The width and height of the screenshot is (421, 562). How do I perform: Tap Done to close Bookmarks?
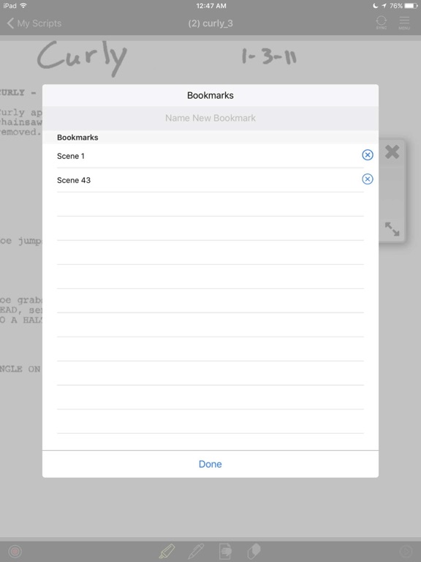(x=210, y=464)
